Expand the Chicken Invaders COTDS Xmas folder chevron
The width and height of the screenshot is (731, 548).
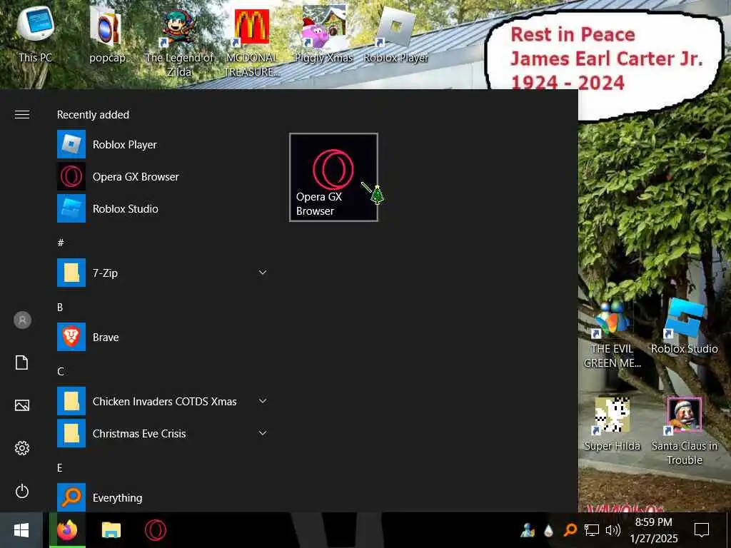tap(263, 401)
